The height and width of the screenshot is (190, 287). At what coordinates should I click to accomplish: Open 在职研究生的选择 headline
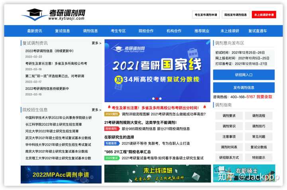(119, 137)
